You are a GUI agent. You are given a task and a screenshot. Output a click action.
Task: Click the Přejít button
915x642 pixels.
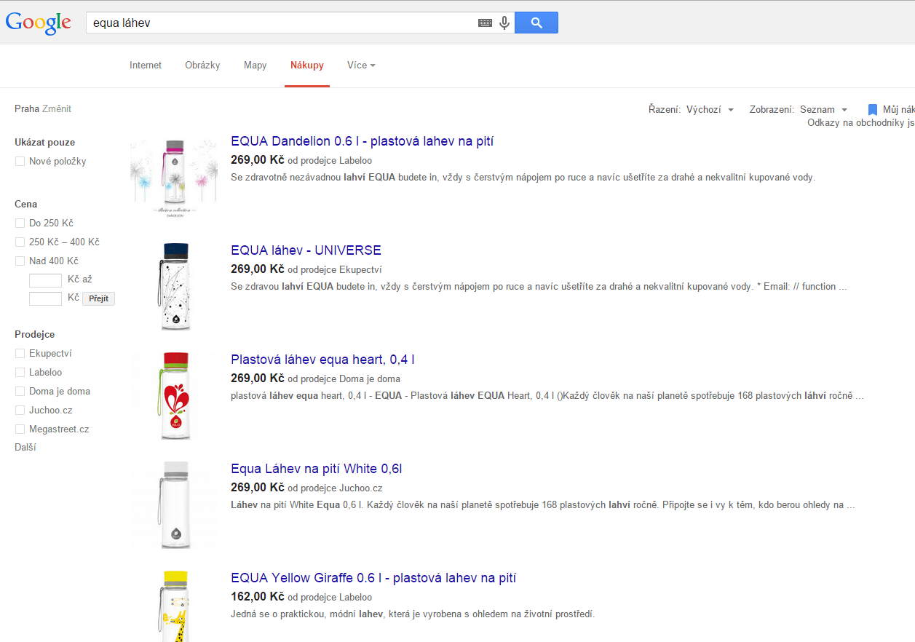[x=98, y=298]
